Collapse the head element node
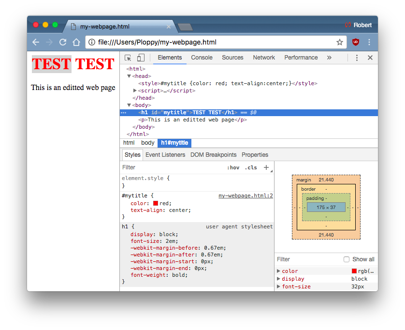405x330 pixels. pos(129,76)
